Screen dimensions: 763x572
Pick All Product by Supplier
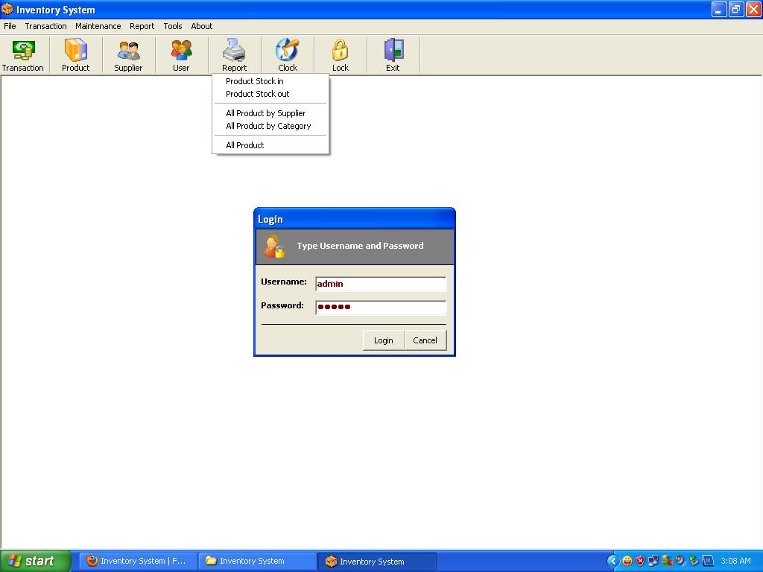(266, 113)
